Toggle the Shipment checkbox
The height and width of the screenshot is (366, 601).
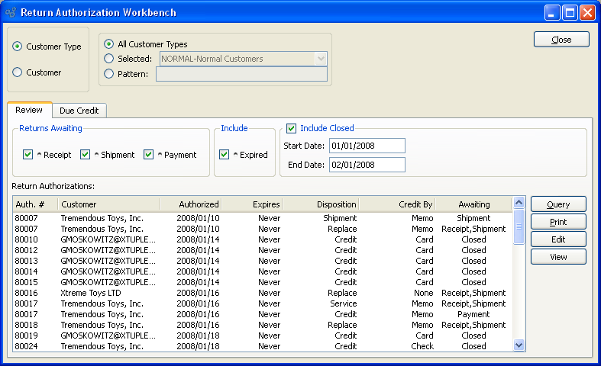point(86,155)
